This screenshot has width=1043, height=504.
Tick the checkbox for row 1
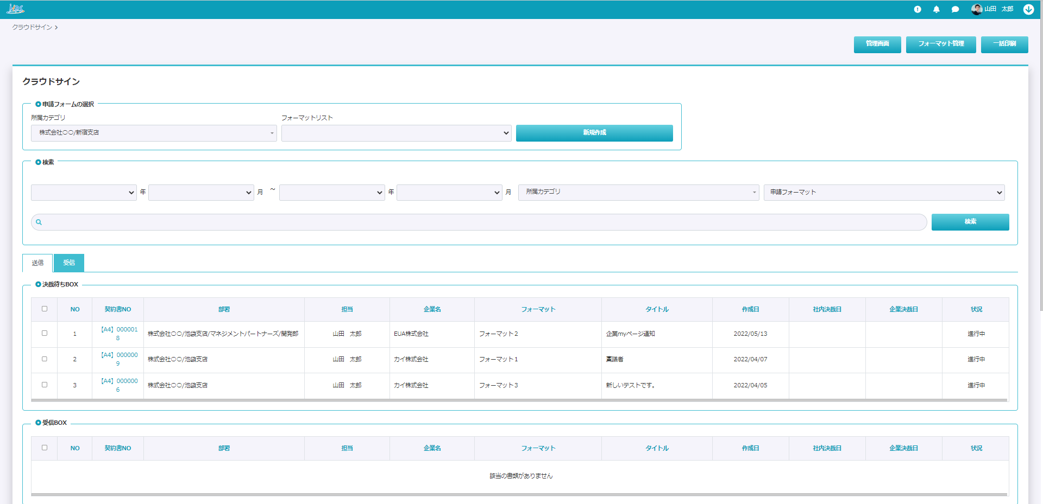tap(45, 333)
